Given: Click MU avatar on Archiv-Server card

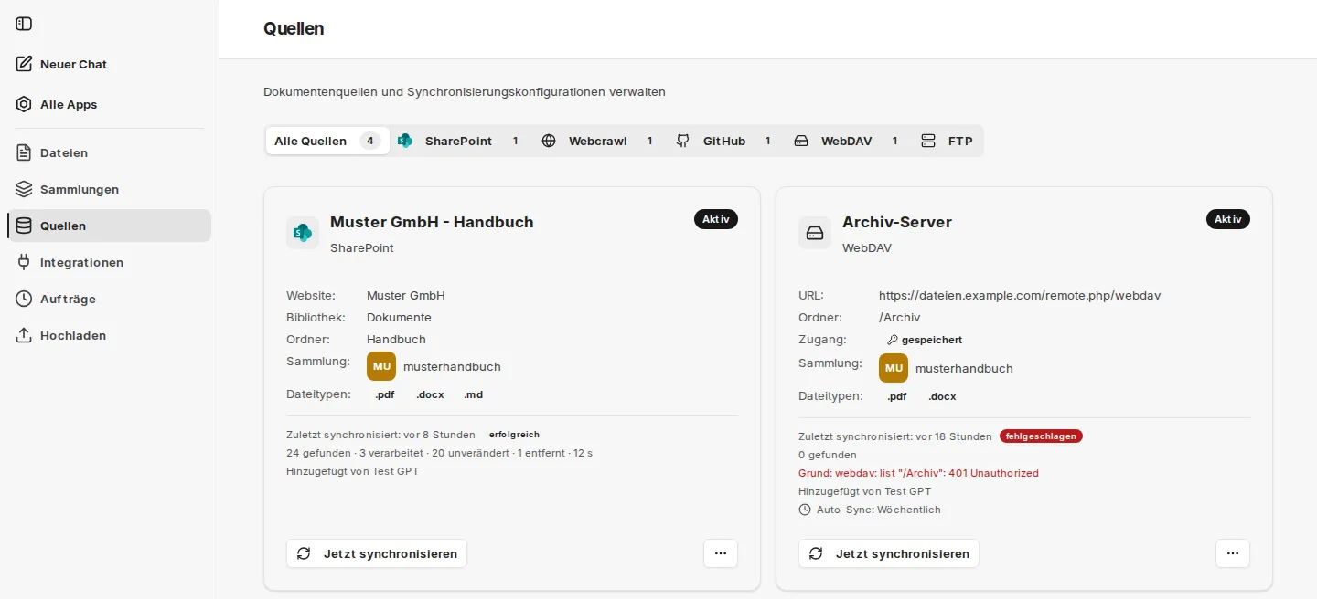Looking at the screenshot, I should point(894,368).
